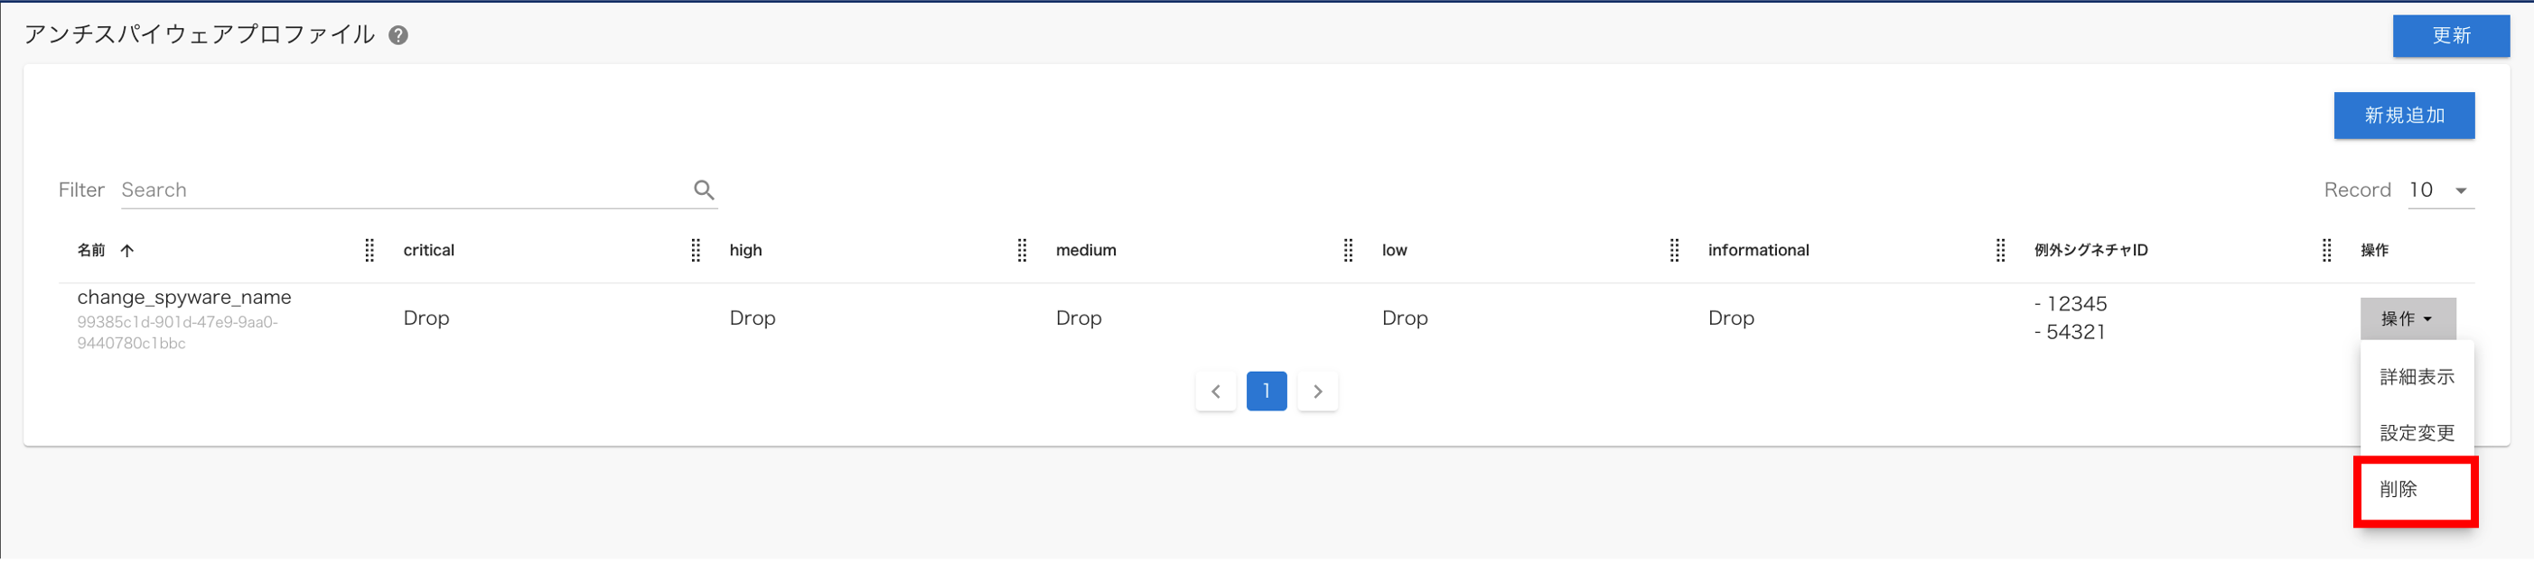Click drag handle before low column

(x=1349, y=251)
